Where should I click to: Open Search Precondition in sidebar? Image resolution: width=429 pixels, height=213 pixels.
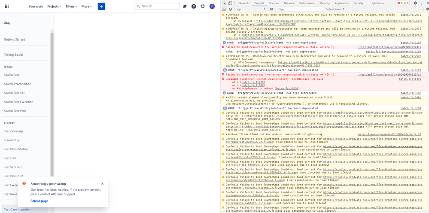point(18,84)
